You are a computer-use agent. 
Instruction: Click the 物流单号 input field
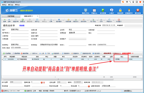(40, 86)
